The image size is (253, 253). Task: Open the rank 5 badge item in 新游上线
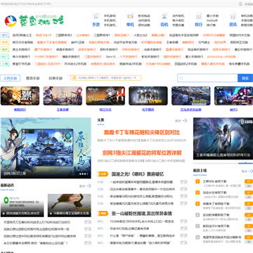coord(197,226)
